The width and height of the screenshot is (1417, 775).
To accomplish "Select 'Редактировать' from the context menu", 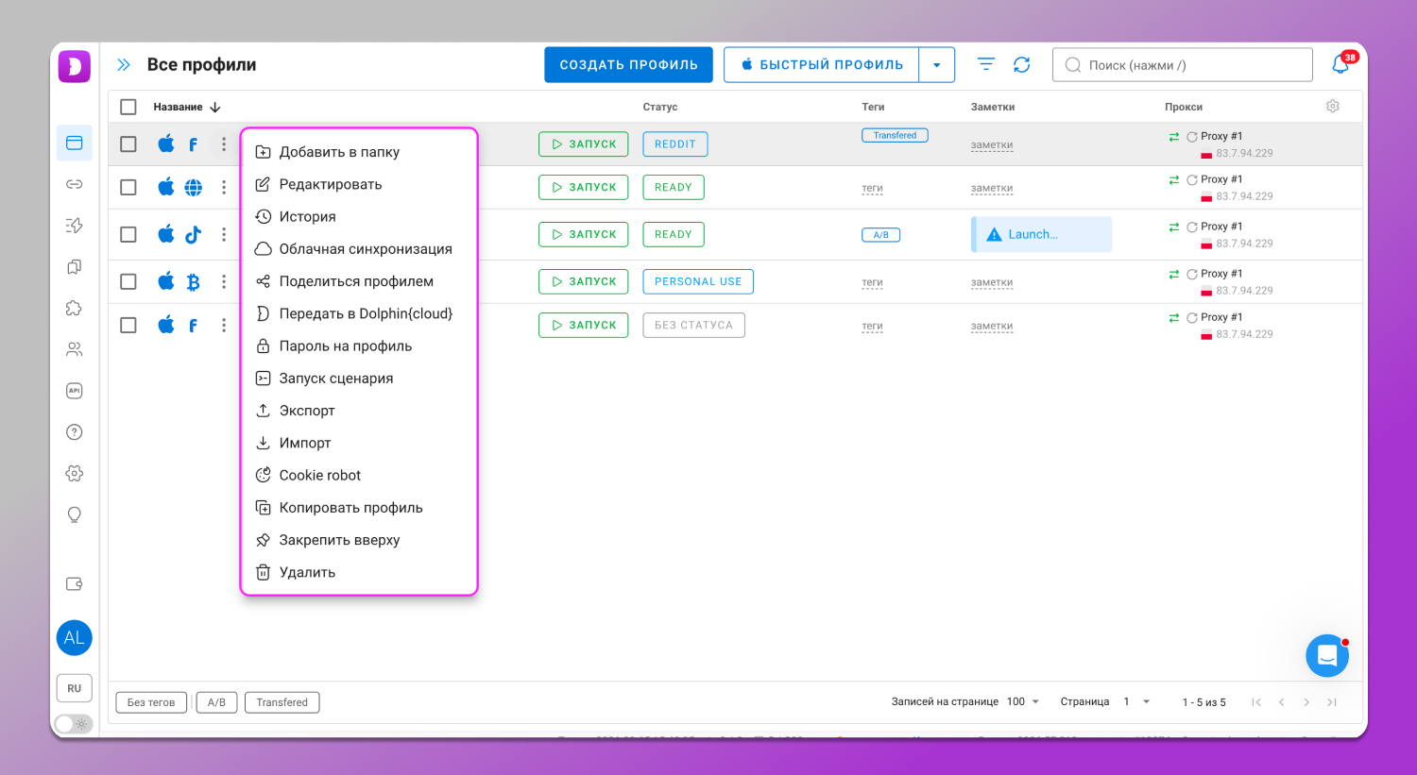I will coord(330,184).
